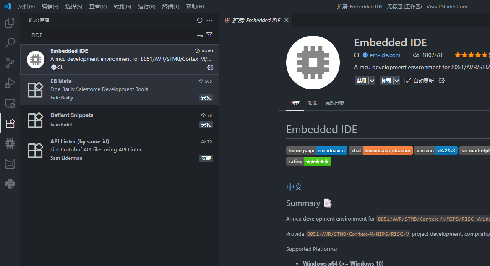Toggle the auto update checkbox
Screen dimensions: 490x266
(x=408, y=81)
